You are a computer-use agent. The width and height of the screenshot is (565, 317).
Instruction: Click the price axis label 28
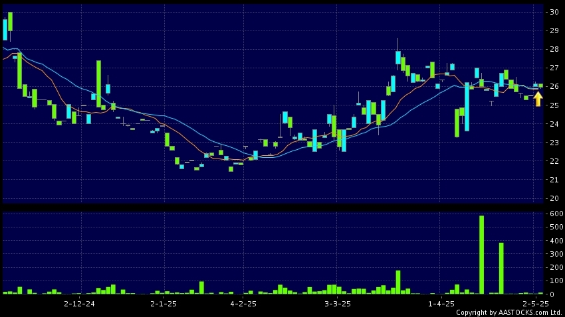point(554,49)
